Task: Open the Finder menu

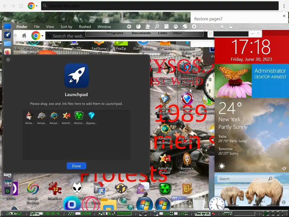Action: 22,27
